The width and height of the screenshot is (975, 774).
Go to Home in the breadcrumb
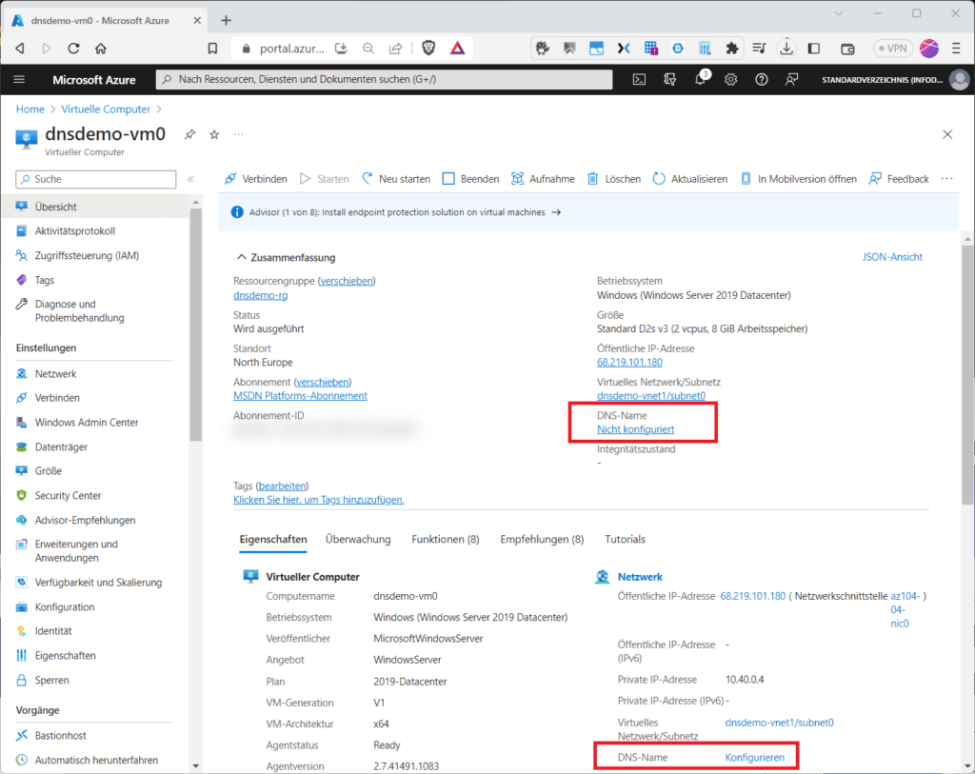30,109
